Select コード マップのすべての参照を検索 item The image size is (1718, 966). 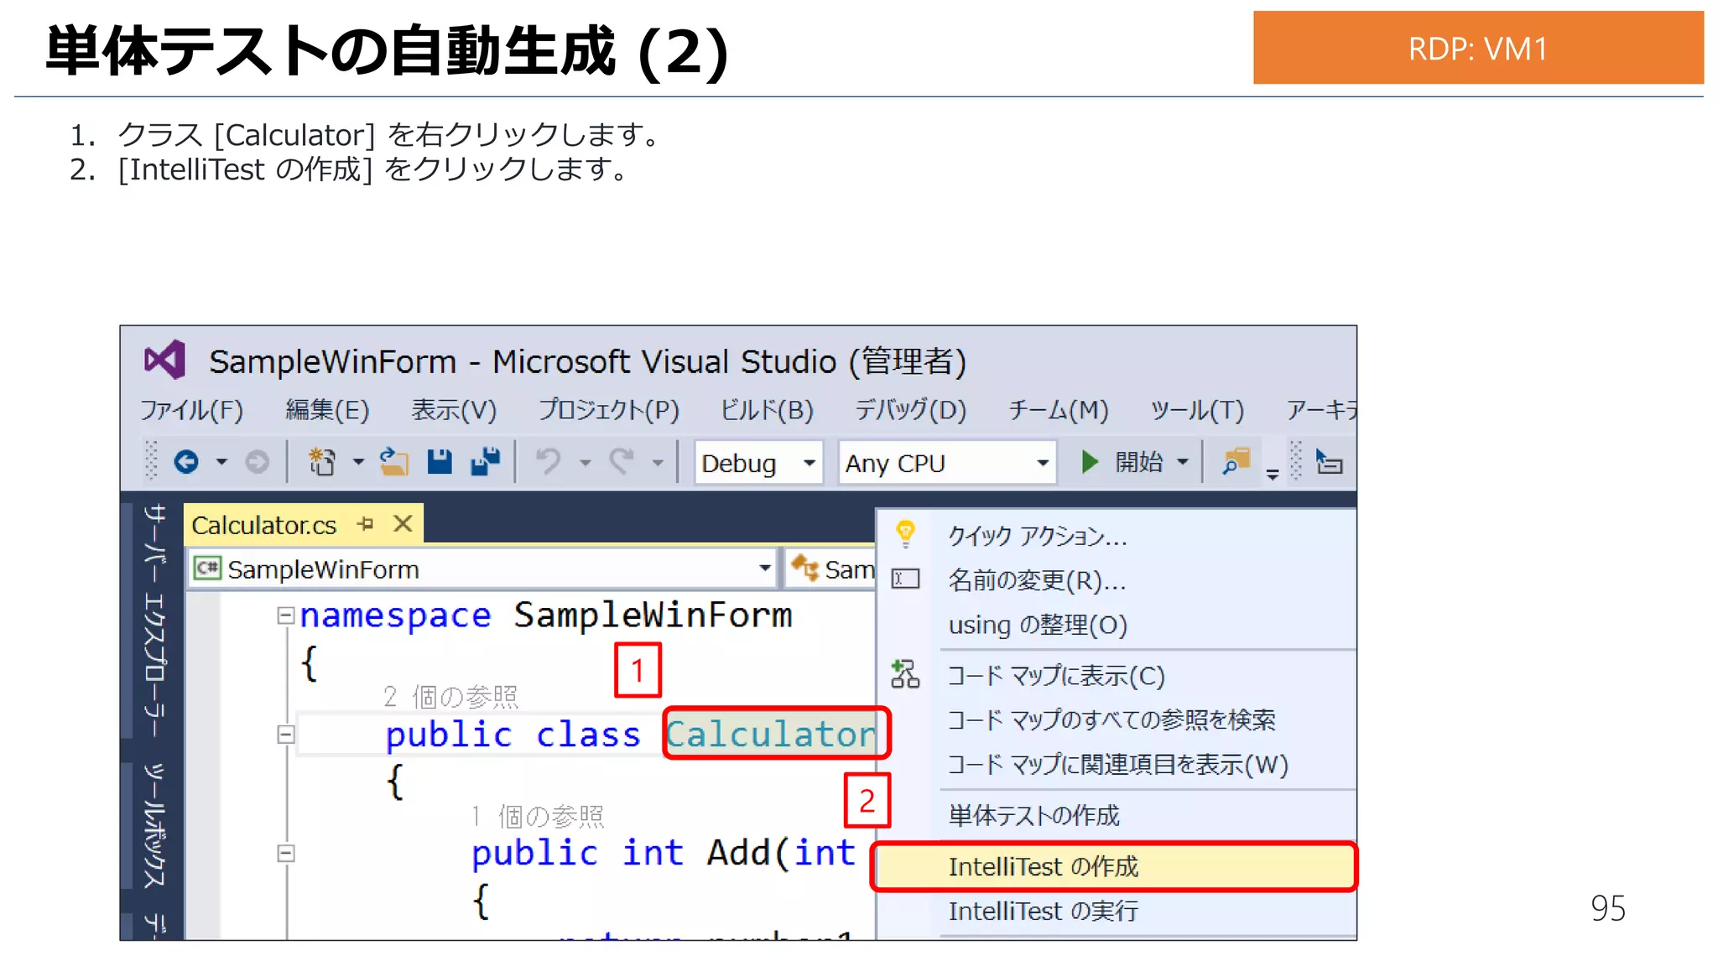point(1117,720)
